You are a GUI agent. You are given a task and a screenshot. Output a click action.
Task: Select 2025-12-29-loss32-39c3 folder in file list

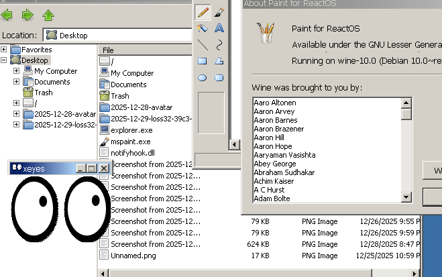coord(151,119)
